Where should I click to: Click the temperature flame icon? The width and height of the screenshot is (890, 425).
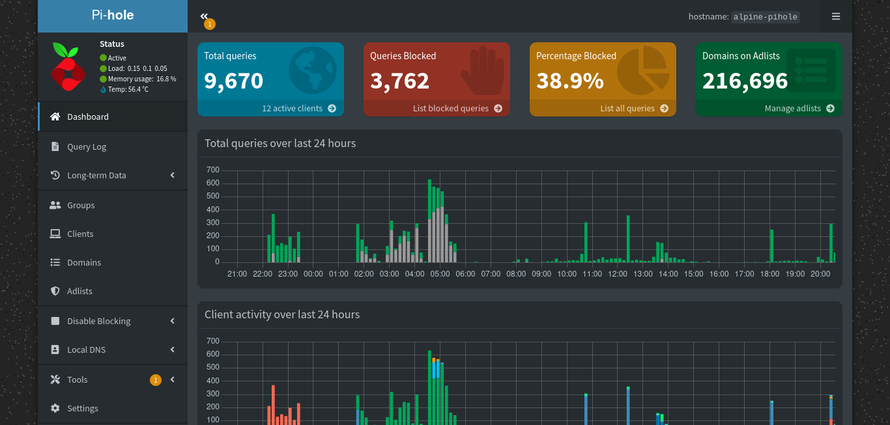103,89
